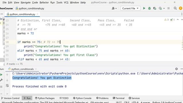Click the 'if marks >= 75' breadcrumb
Viewport: 183px width, 103px height.
[x=15, y=64]
